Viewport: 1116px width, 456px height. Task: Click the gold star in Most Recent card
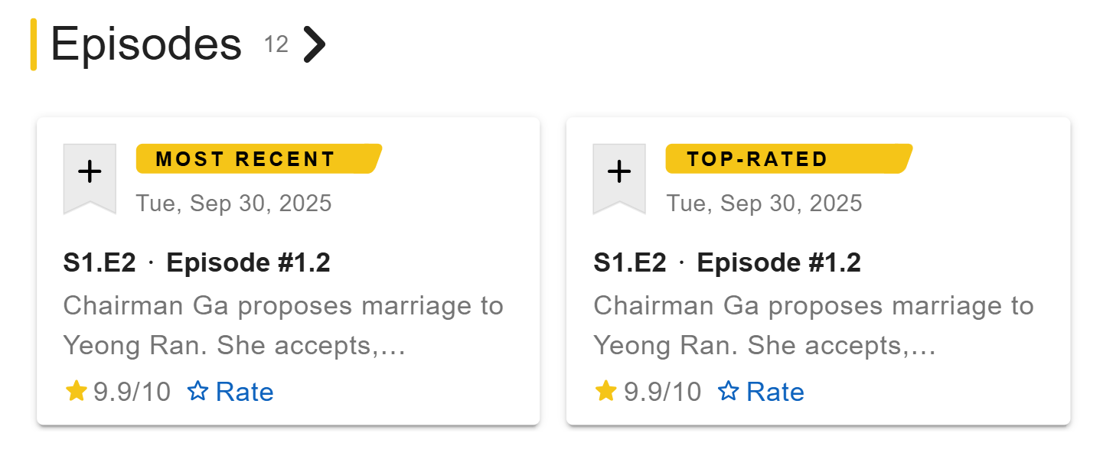click(76, 392)
